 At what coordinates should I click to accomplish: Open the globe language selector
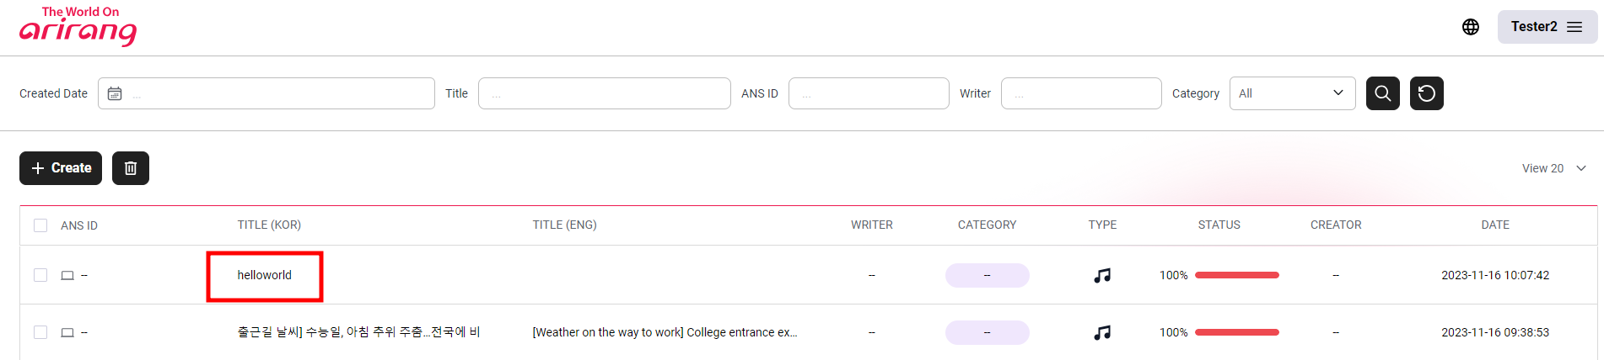1470,27
